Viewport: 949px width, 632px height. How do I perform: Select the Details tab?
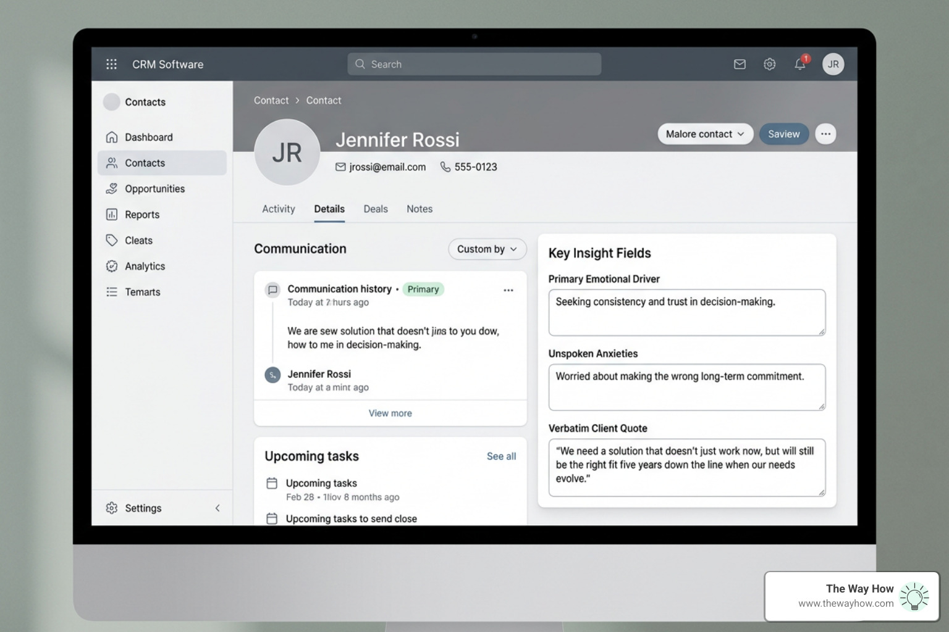coord(329,209)
